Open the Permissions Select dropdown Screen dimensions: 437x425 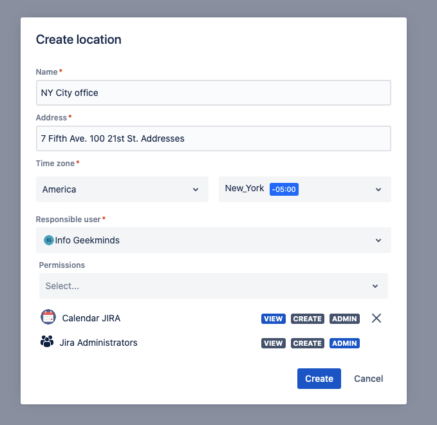point(213,286)
